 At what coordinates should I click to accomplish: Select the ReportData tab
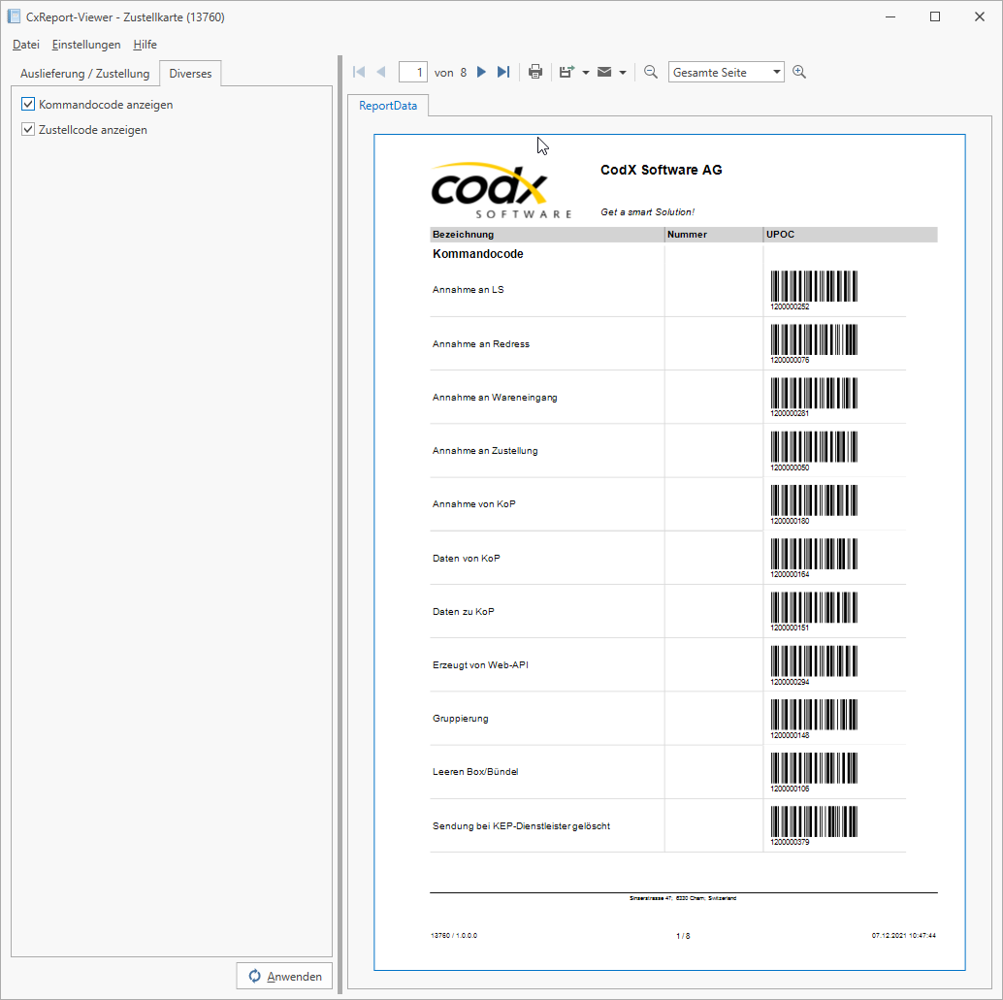pos(388,106)
